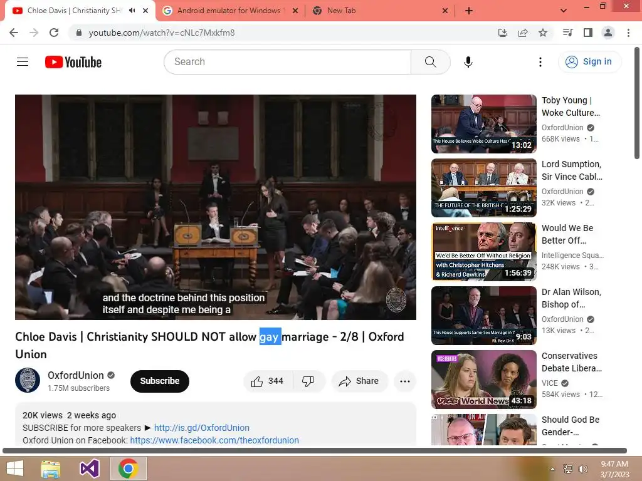Click the address bar URL
Image resolution: width=642 pixels, height=481 pixels.
(162, 33)
